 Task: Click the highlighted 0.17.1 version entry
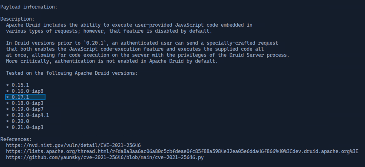click(x=25, y=97)
